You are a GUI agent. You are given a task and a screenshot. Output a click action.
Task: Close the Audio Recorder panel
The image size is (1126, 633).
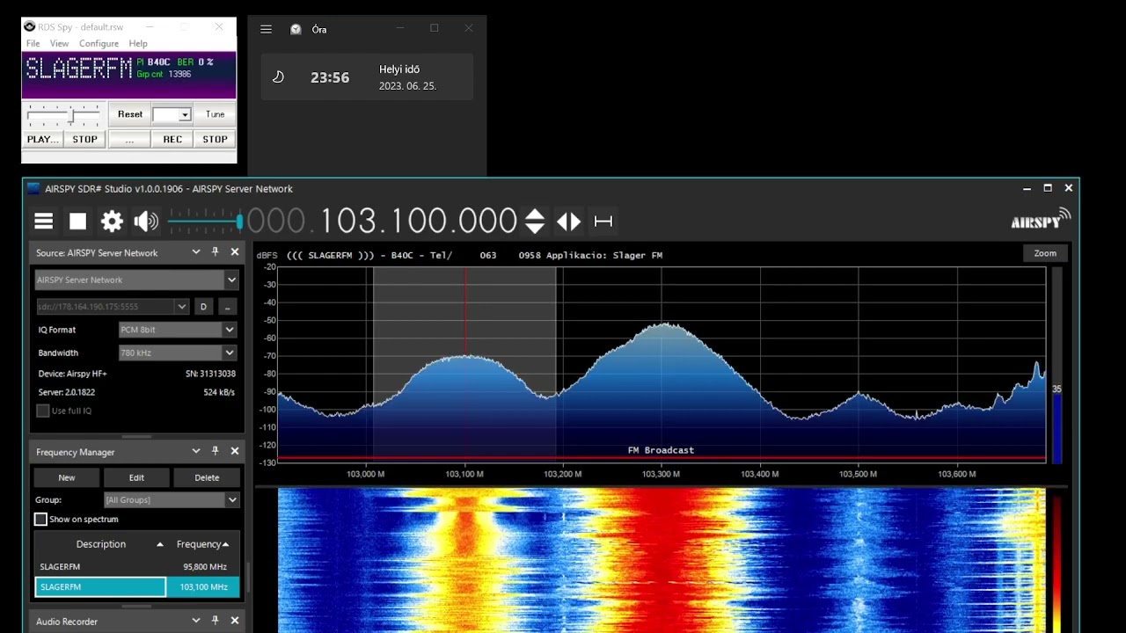[x=235, y=621]
